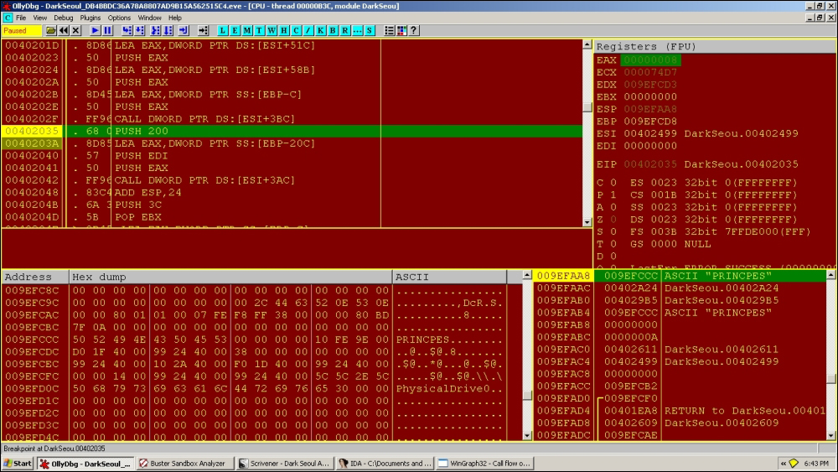The height and width of the screenshot is (472, 838).
Task: Show the Memory map with M button
Action: click(x=247, y=30)
